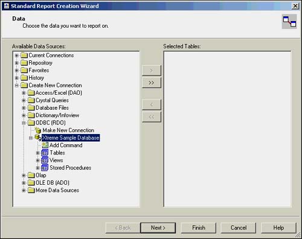Image resolution: width=302 pixels, height=239 pixels.
Task: Collapse the Xtreme Sample Database node
Action: tap(31, 138)
